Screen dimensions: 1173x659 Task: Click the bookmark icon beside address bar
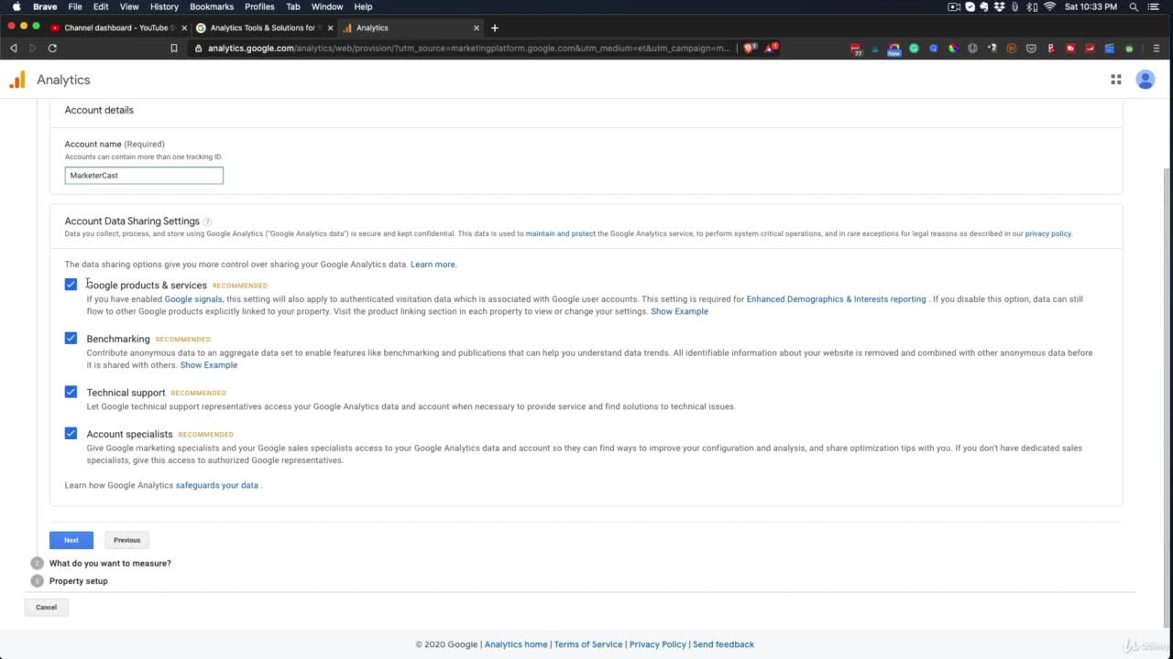(x=174, y=48)
